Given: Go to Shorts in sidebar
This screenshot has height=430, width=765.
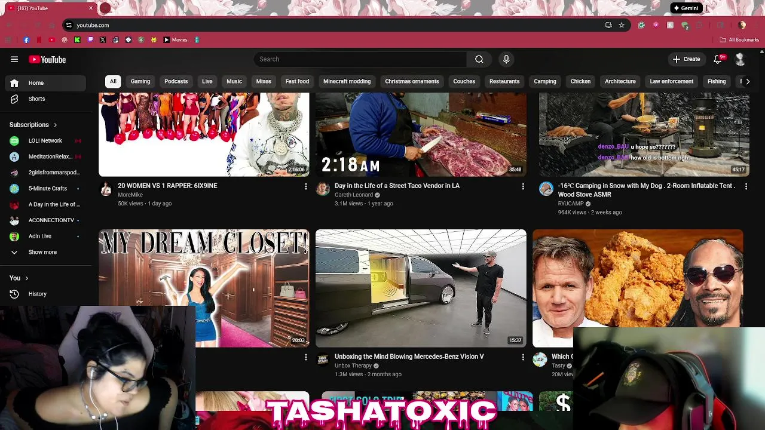Looking at the screenshot, I should 45,99.
